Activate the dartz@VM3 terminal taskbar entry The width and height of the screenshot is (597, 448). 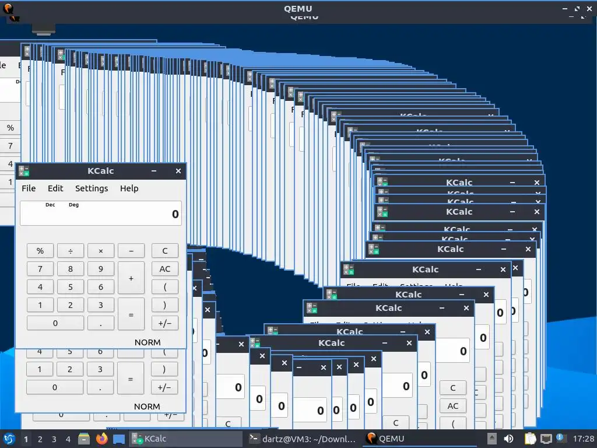pyautogui.click(x=303, y=439)
